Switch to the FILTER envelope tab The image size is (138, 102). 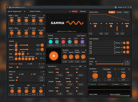pos(119,12)
